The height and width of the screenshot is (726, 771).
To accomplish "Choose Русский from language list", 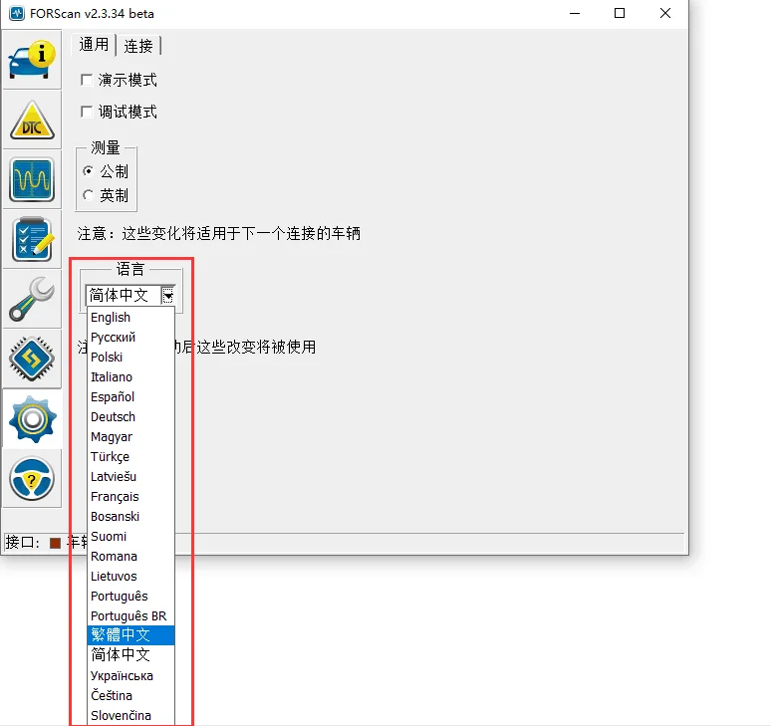I will [x=130, y=338].
